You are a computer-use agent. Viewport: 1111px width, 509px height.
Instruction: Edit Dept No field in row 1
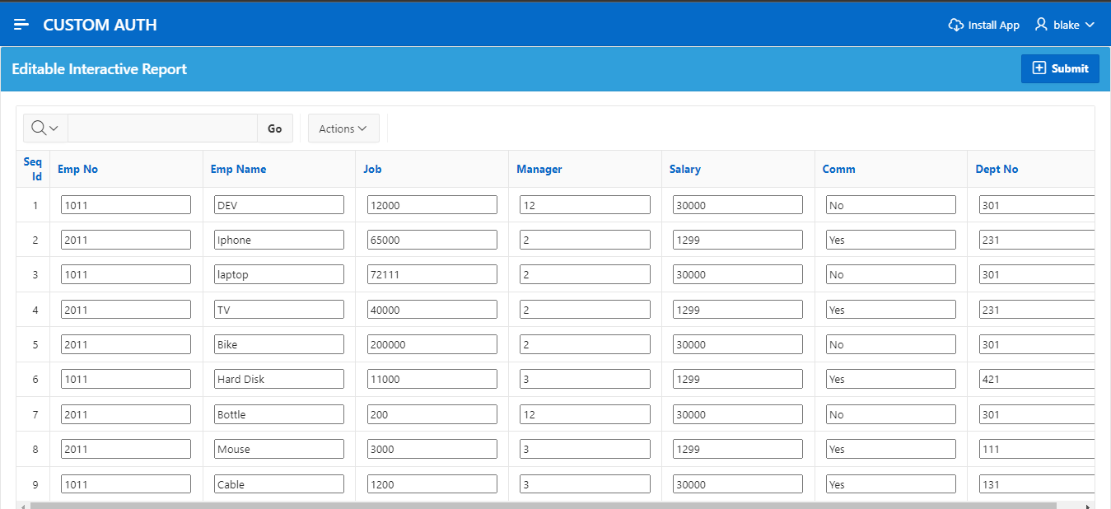pyautogui.click(x=1037, y=205)
